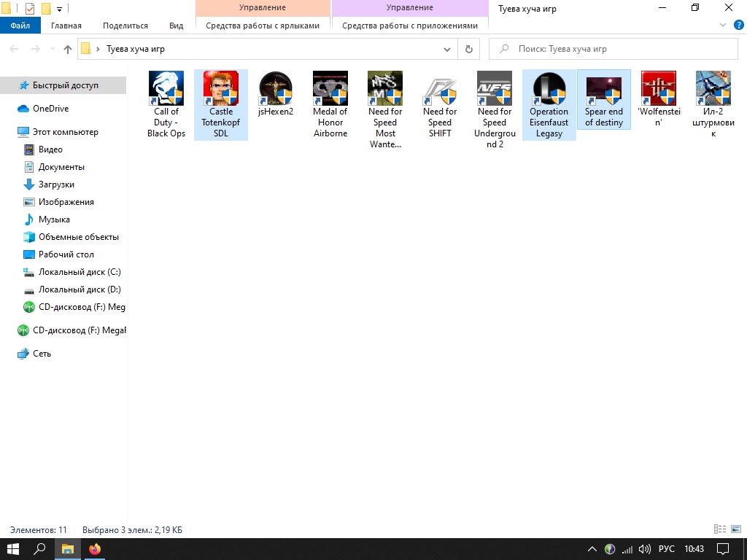Open network signal status in tray

(627, 549)
